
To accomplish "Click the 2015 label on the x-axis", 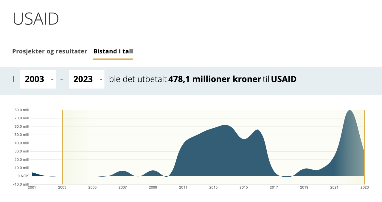I will pyautogui.click(x=243, y=187).
